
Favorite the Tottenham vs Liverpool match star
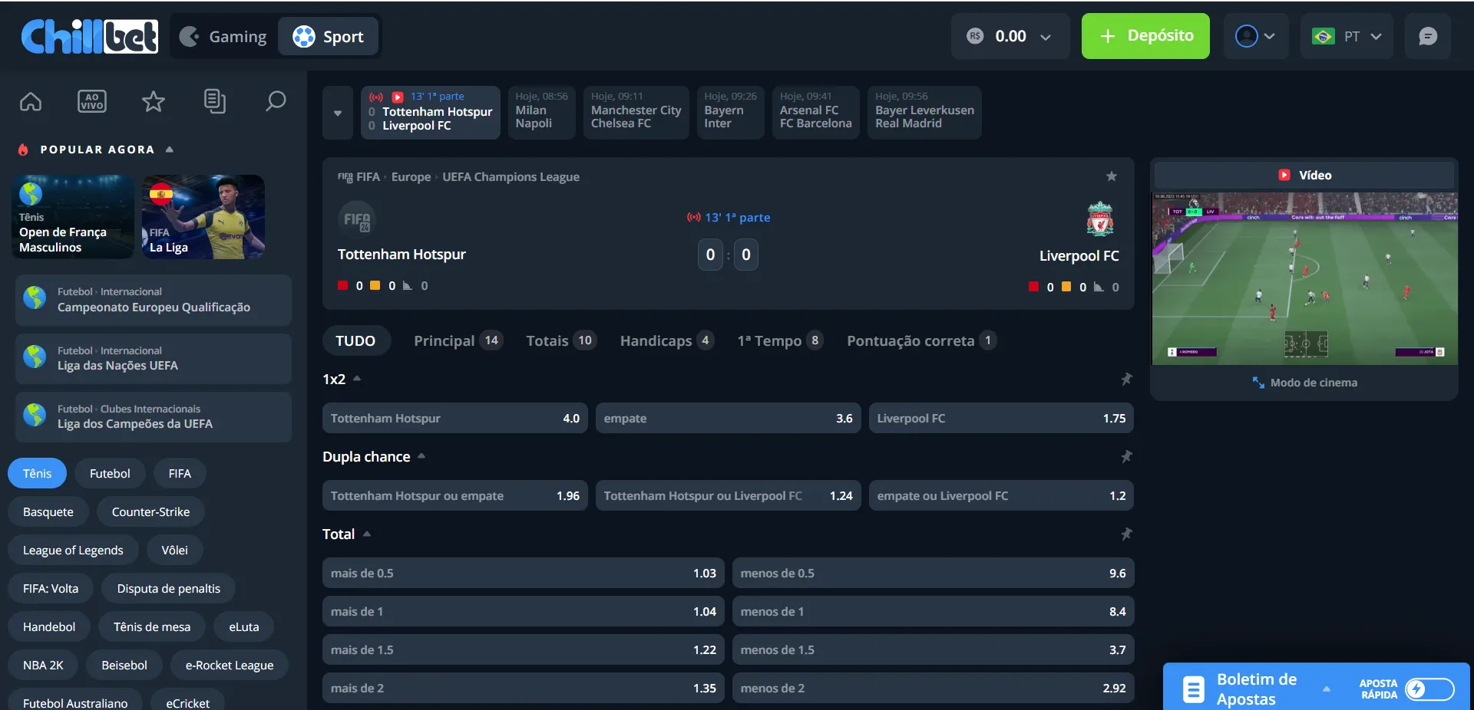1111,176
